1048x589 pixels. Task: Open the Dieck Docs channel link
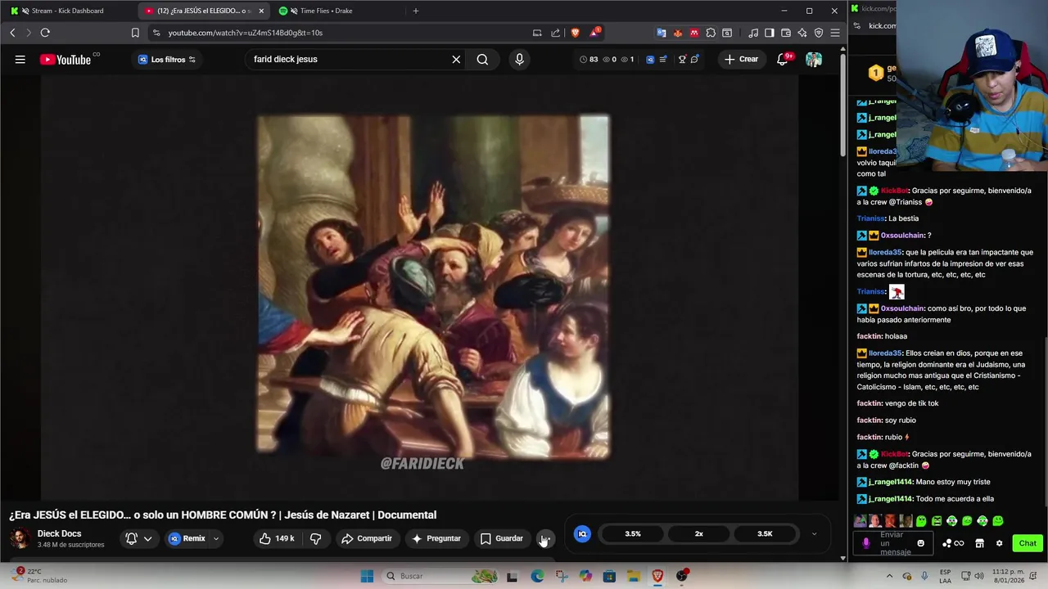59,533
